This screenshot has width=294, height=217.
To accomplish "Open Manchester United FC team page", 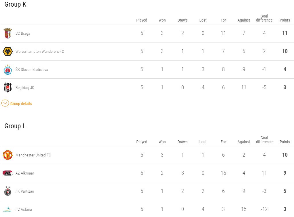I will (x=33, y=155).
